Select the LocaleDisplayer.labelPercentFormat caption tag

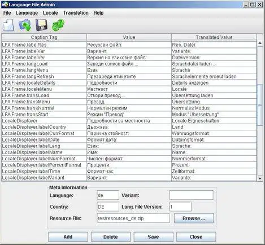[x=42, y=165]
